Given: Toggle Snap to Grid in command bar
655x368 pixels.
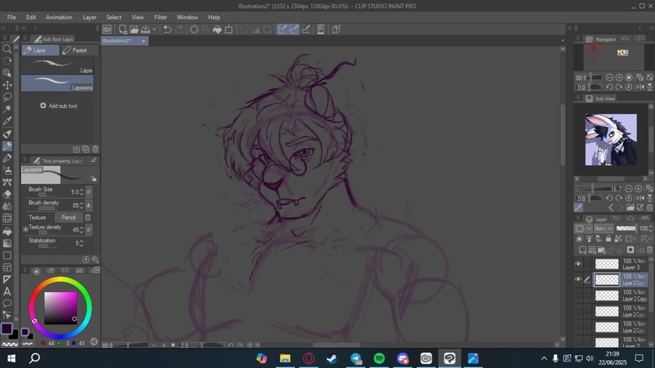Looking at the screenshot, I should pyautogui.click(x=306, y=29).
